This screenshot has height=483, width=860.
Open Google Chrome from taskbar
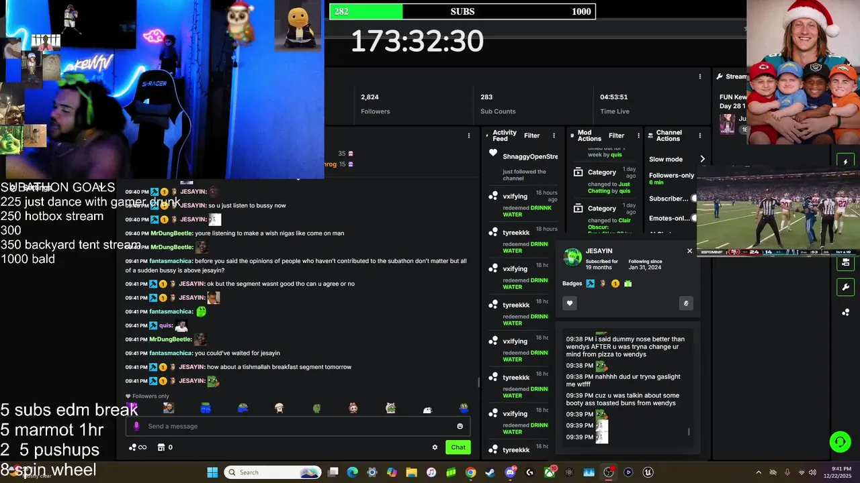click(x=470, y=472)
